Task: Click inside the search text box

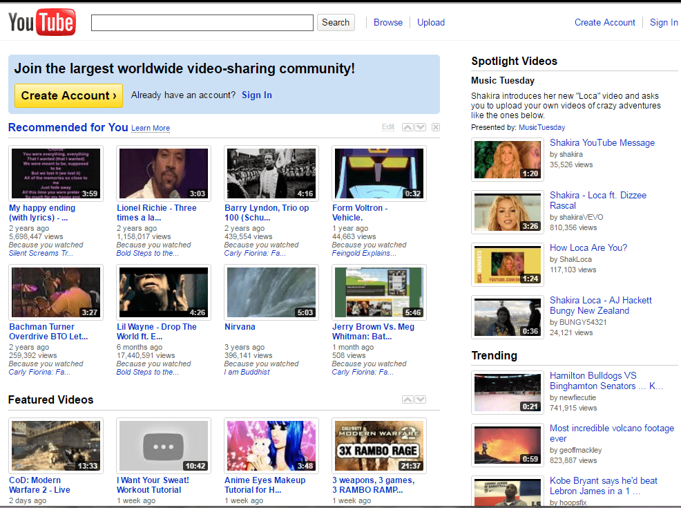Action: point(202,23)
